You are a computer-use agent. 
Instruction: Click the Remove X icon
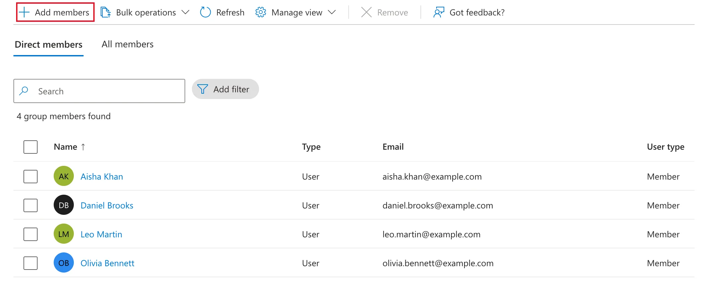click(366, 12)
